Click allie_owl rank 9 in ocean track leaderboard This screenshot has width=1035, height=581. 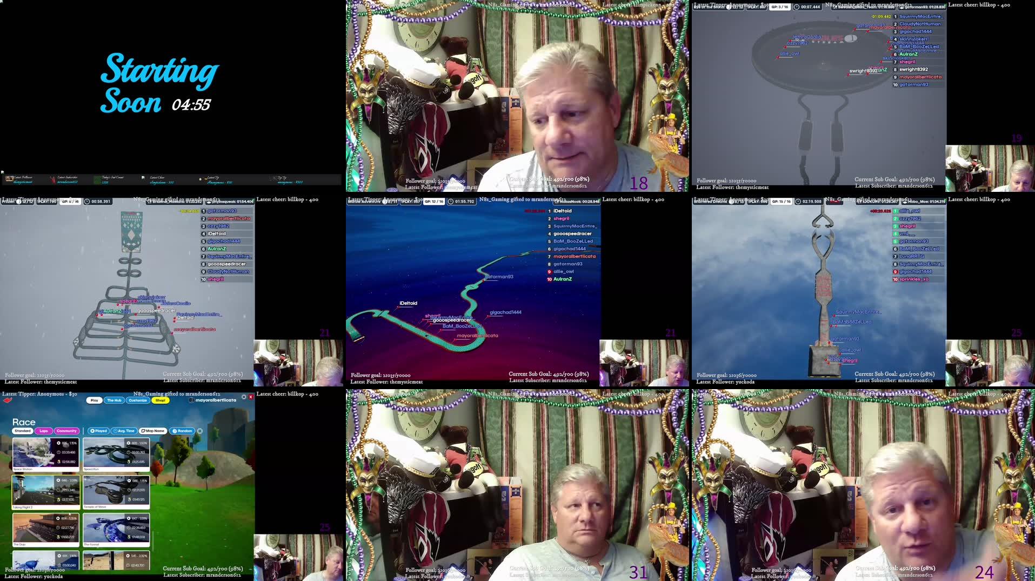tap(563, 272)
